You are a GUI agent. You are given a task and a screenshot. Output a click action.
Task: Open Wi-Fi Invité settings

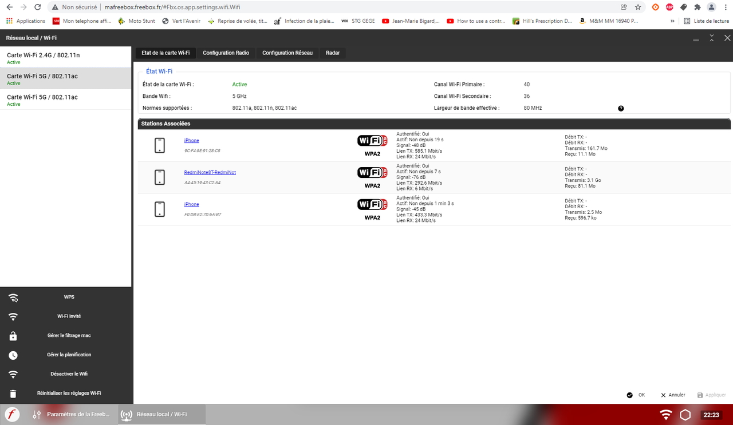[x=69, y=316]
